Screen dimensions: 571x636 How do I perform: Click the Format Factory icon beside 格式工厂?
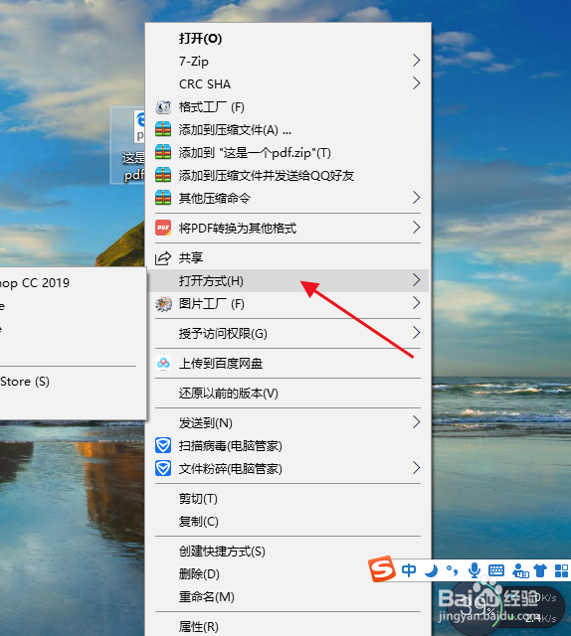tap(163, 107)
